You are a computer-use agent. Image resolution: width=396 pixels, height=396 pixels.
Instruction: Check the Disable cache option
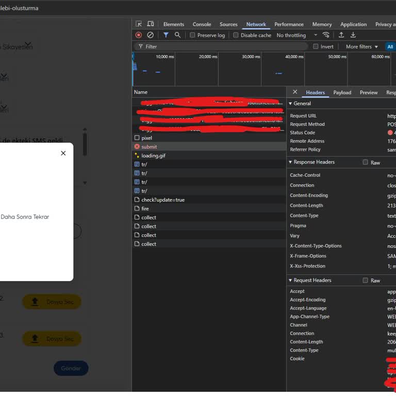click(236, 35)
